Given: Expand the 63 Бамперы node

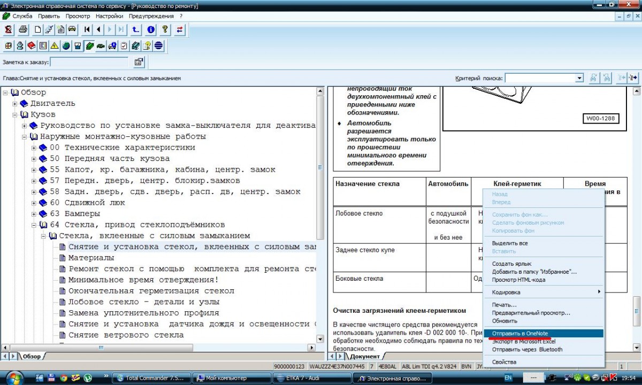Looking at the screenshot, I should coord(34,214).
